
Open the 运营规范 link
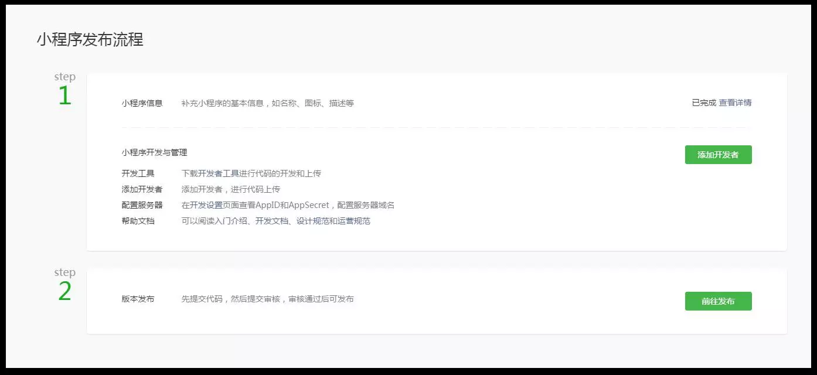pos(353,221)
